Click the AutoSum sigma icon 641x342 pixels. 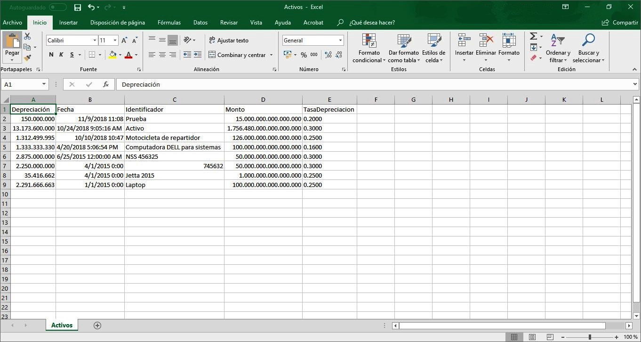pyautogui.click(x=533, y=36)
